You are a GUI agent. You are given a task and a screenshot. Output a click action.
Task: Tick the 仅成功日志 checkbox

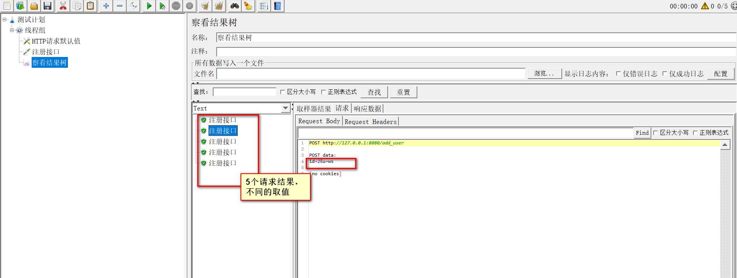point(664,74)
